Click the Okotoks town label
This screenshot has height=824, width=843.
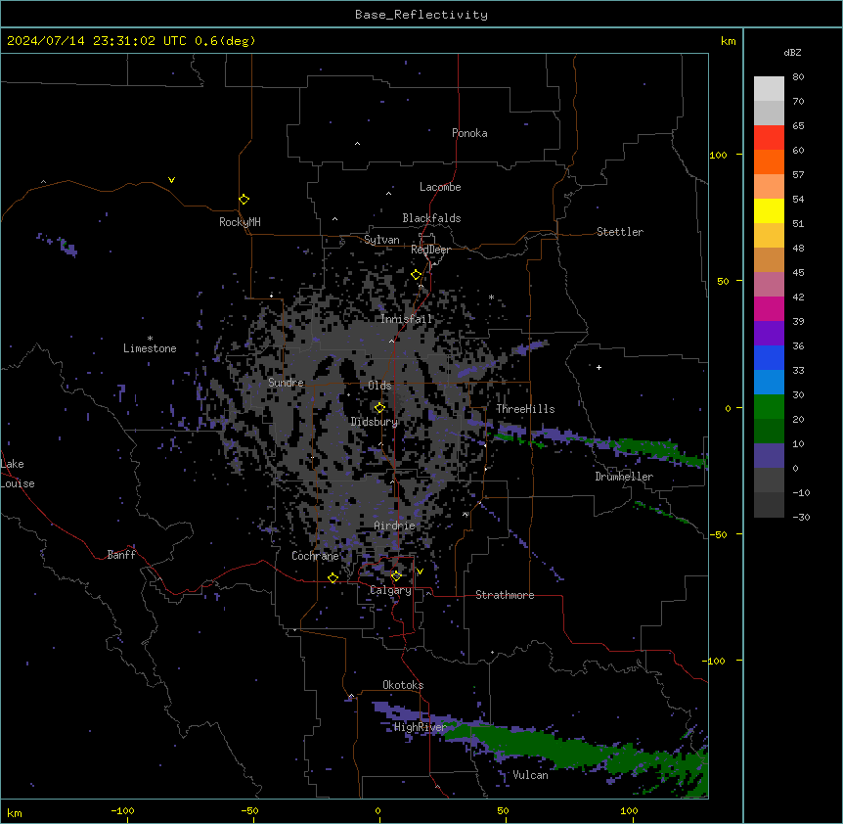(x=403, y=685)
